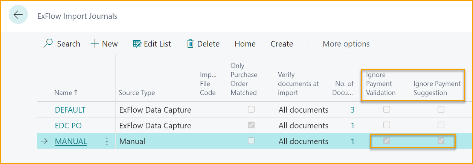
Task: Create a new journal with New
Action: coord(104,44)
